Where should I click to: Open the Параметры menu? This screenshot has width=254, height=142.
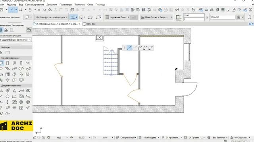click(65, 4)
